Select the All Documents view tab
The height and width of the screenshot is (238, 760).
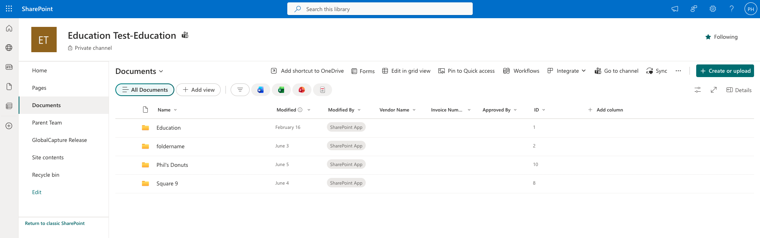coord(145,90)
